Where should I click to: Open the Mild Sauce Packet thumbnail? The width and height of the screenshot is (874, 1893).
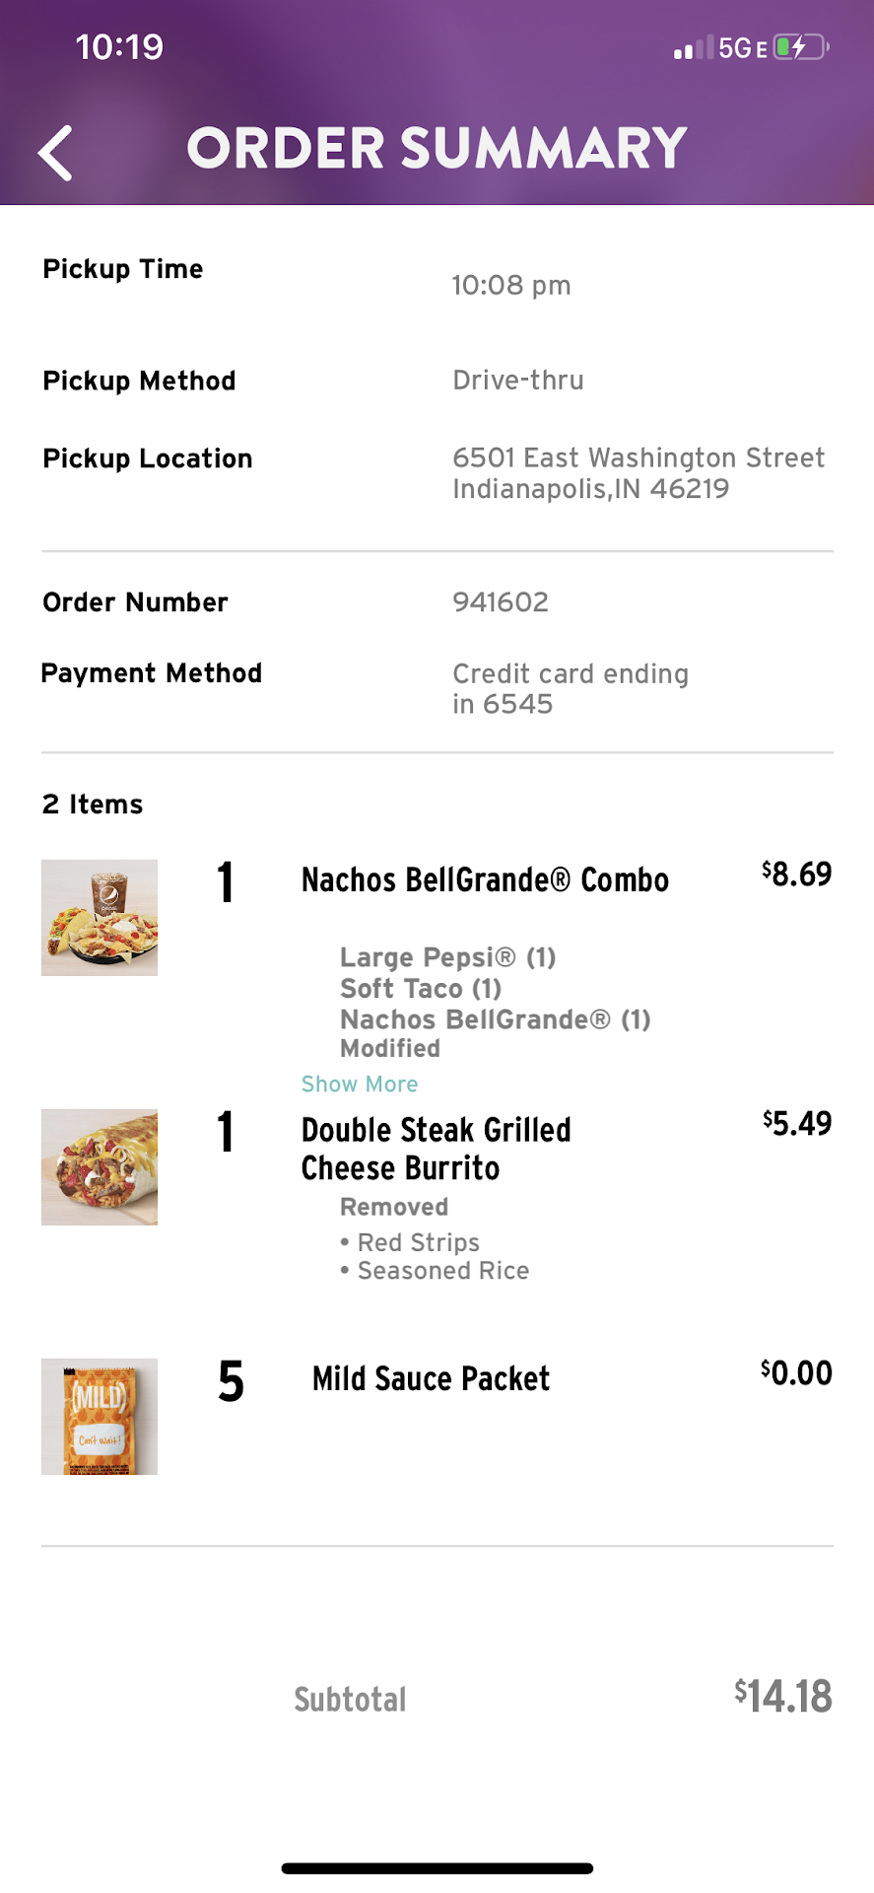100,1417
